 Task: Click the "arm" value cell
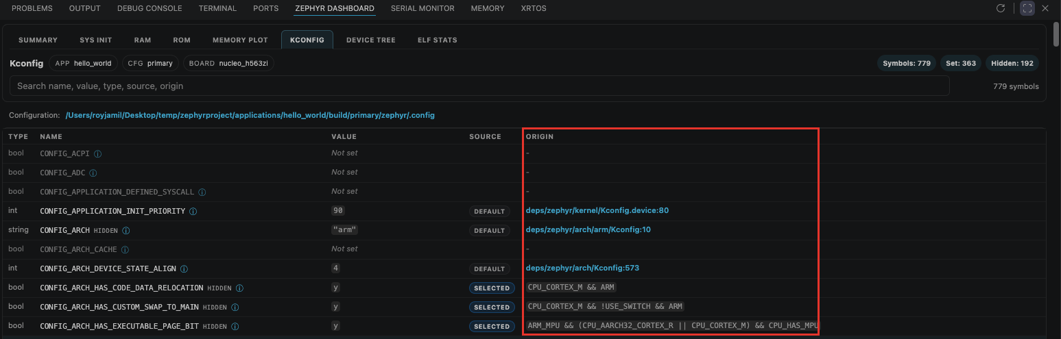(x=344, y=230)
